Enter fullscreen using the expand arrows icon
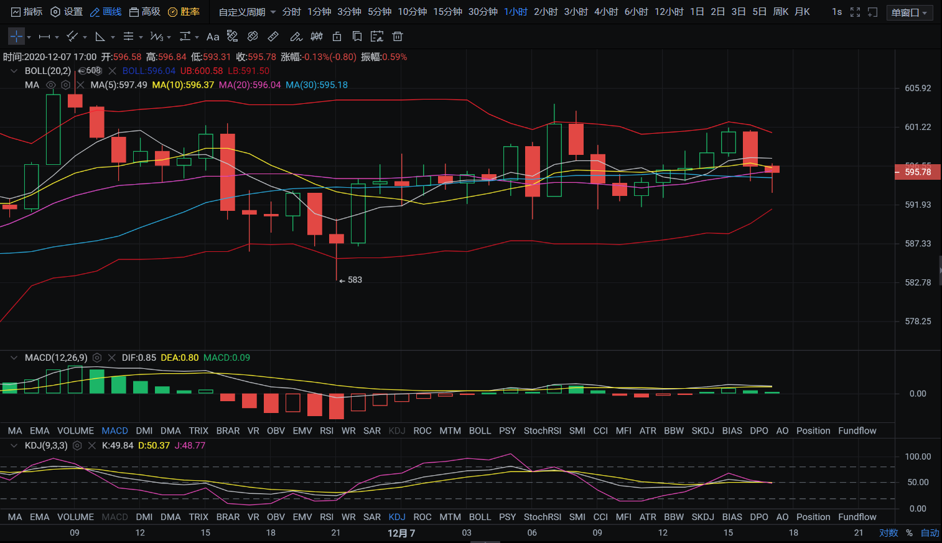942x543 pixels. click(x=855, y=12)
